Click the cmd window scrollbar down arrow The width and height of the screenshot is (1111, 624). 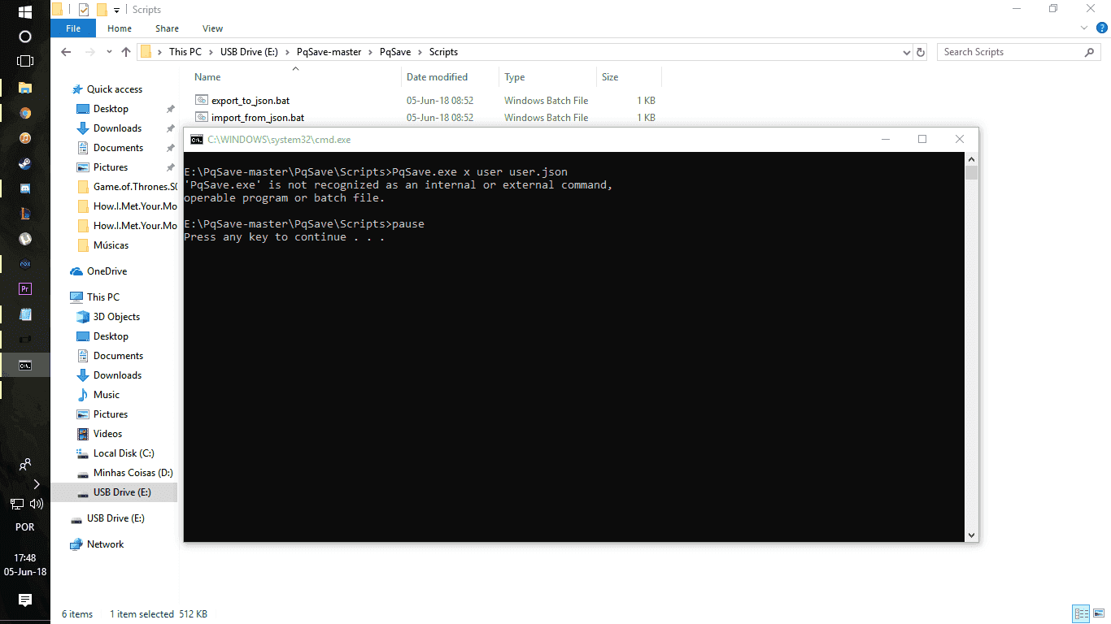click(x=971, y=535)
